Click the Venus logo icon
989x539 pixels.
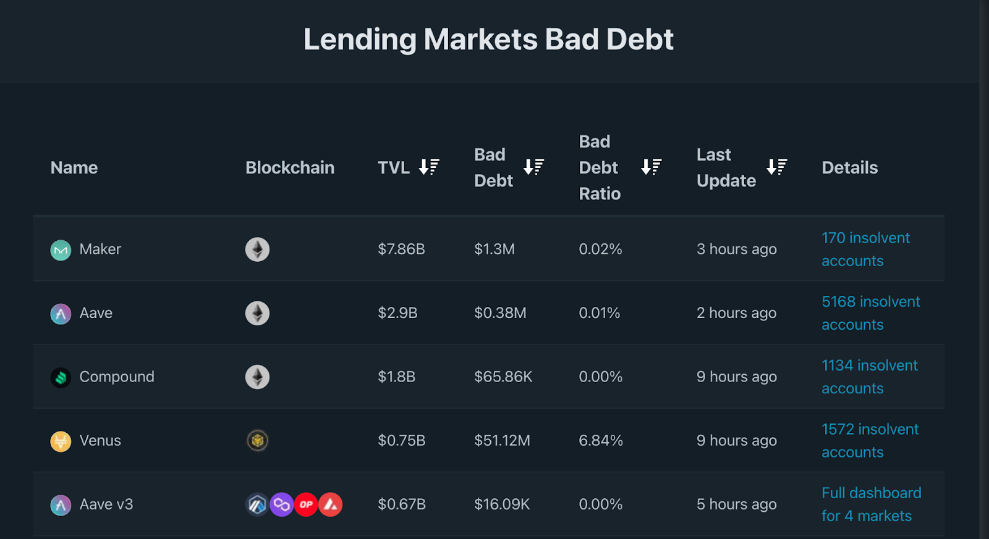[x=61, y=441]
